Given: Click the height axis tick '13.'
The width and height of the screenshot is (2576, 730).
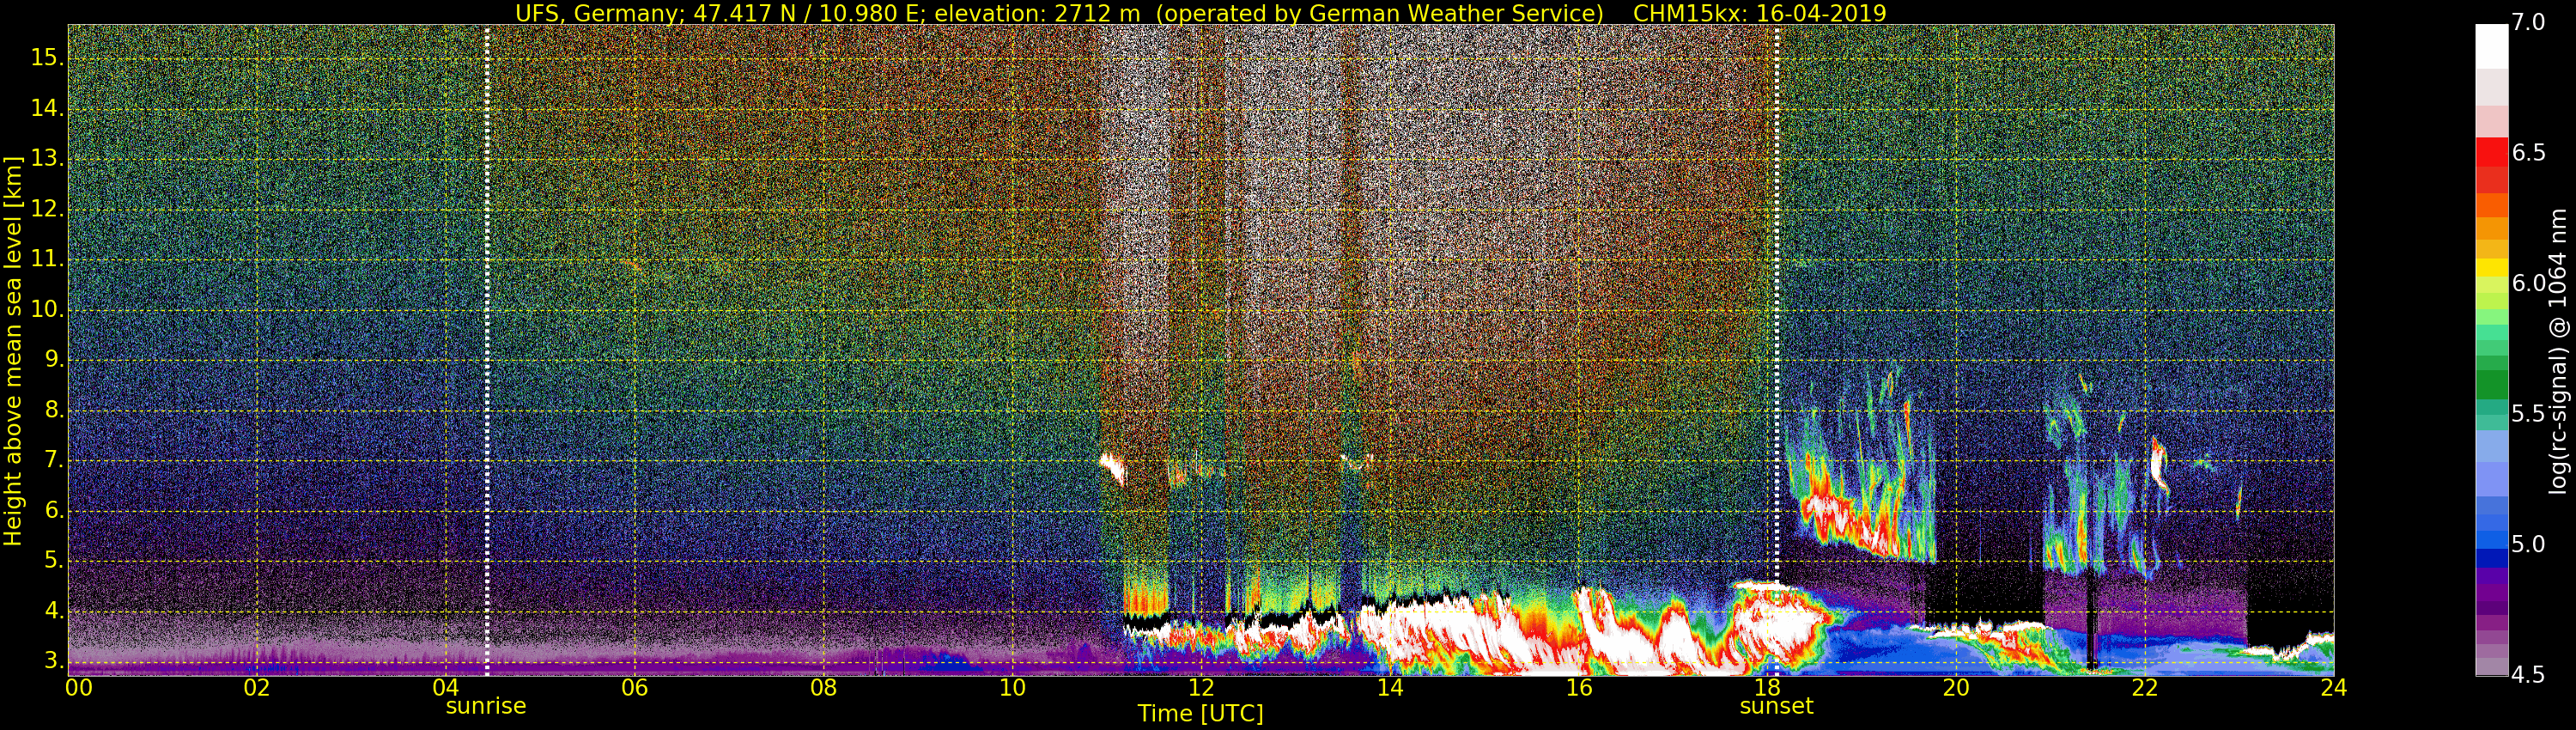Looking at the screenshot, I should click(x=47, y=158).
